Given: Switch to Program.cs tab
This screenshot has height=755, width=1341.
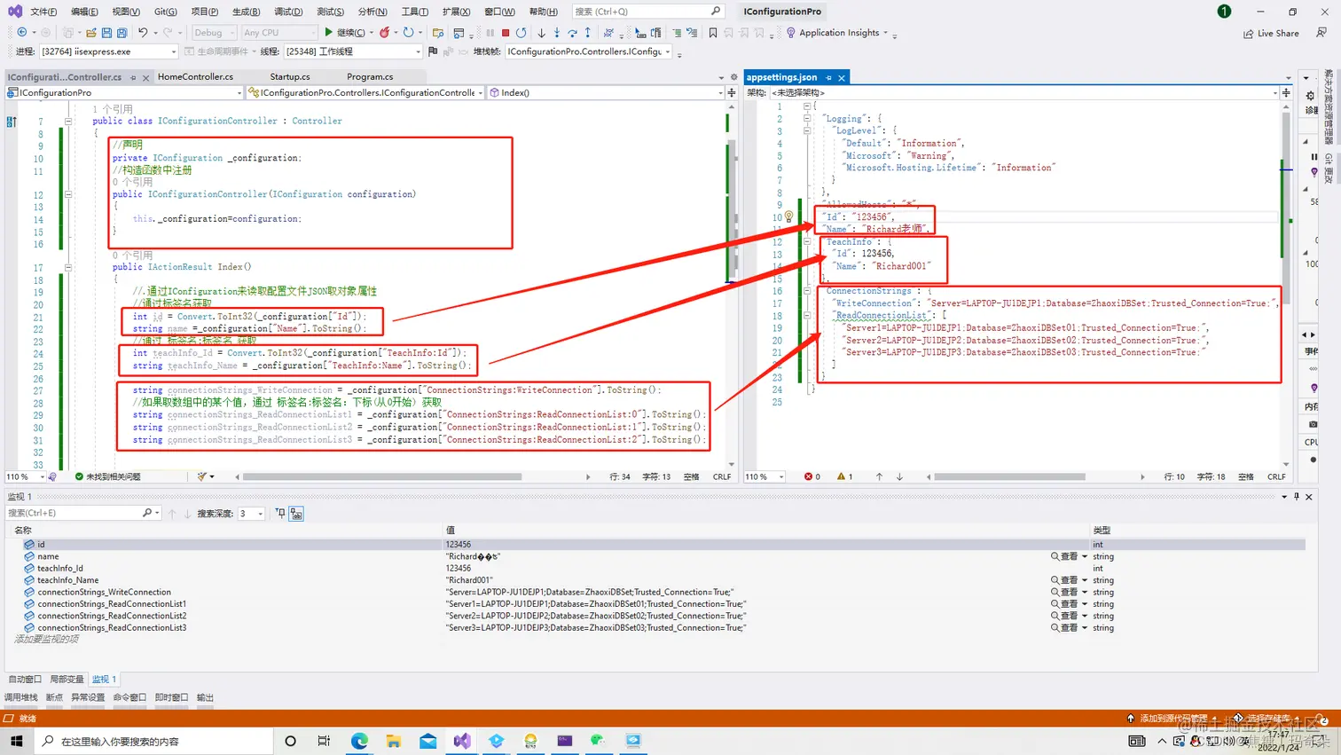Looking at the screenshot, I should tap(370, 77).
